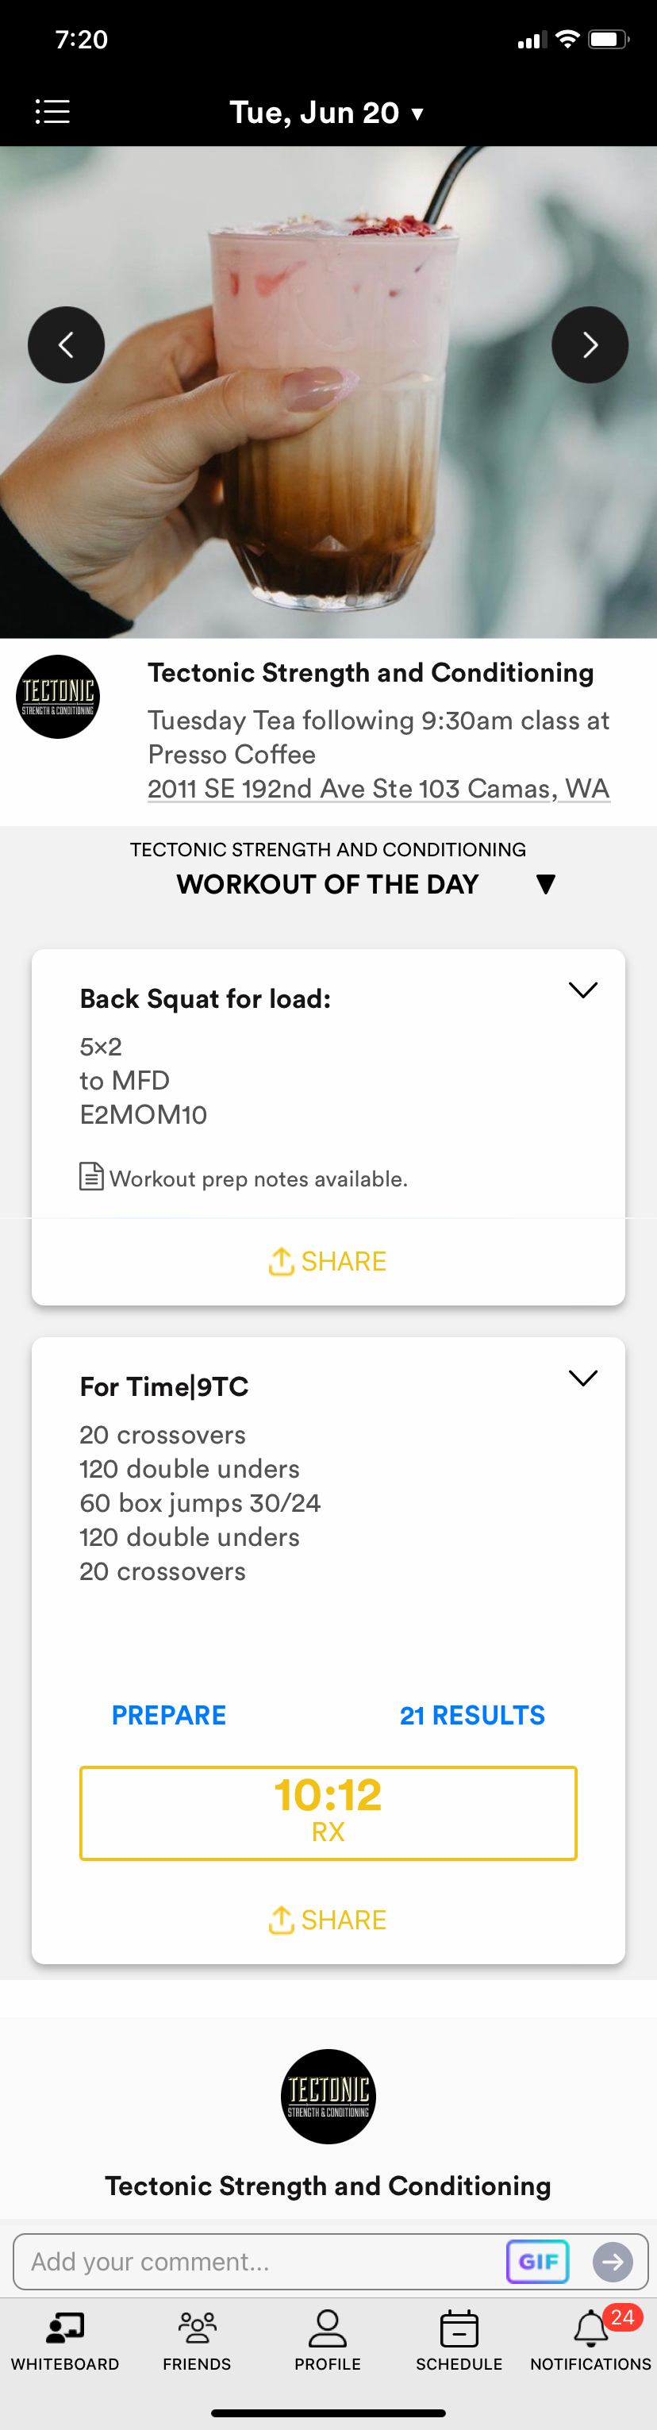657x2430 pixels.
Task: Send comment with the arrow button
Action: 612,2261
